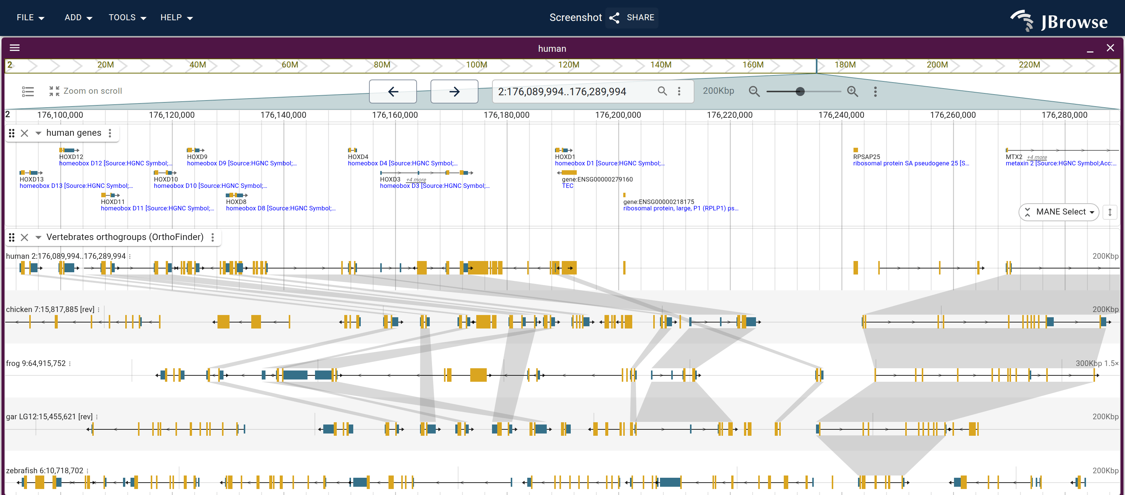Viewport: 1125px width, 495px height.
Task: Grab the human genes track drag handle
Action: click(x=12, y=133)
